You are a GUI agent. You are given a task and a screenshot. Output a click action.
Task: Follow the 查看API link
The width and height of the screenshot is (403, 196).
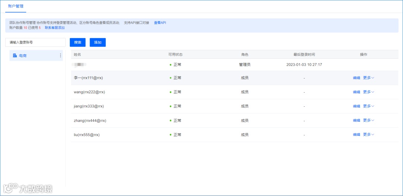[x=160, y=23]
